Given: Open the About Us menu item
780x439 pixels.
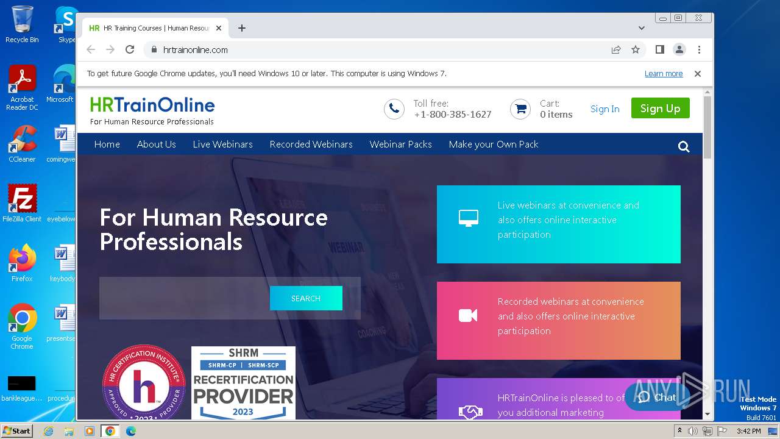Looking at the screenshot, I should (x=157, y=145).
